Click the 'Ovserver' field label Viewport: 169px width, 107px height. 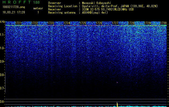click(55, 3)
